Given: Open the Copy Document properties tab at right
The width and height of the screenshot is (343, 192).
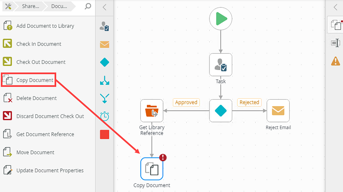Looking at the screenshot, I should coord(336,25).
